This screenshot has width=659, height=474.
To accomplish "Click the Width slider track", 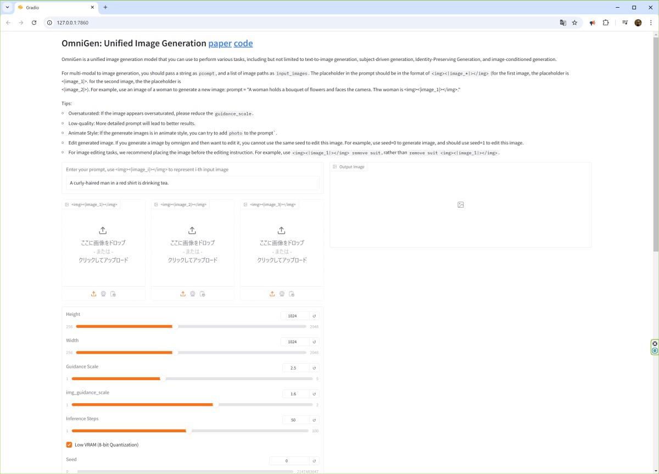I will (191, 352).
